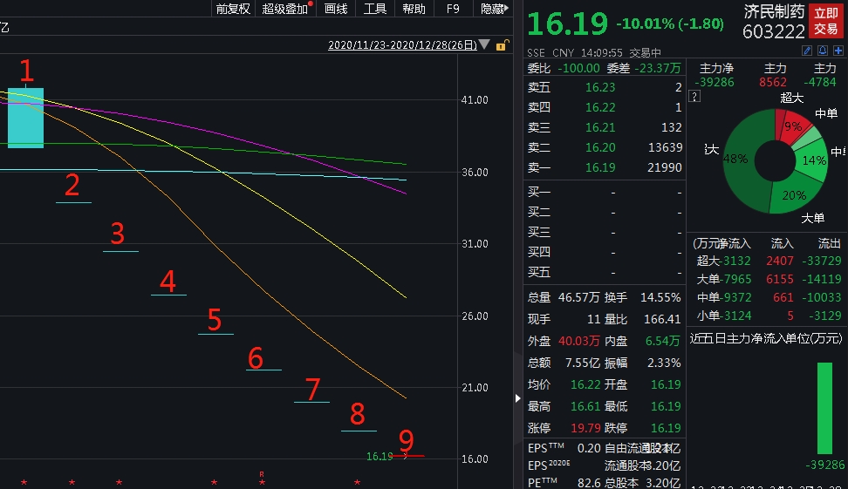Click the EPS TTM 0.20 value

coord(589,448)
